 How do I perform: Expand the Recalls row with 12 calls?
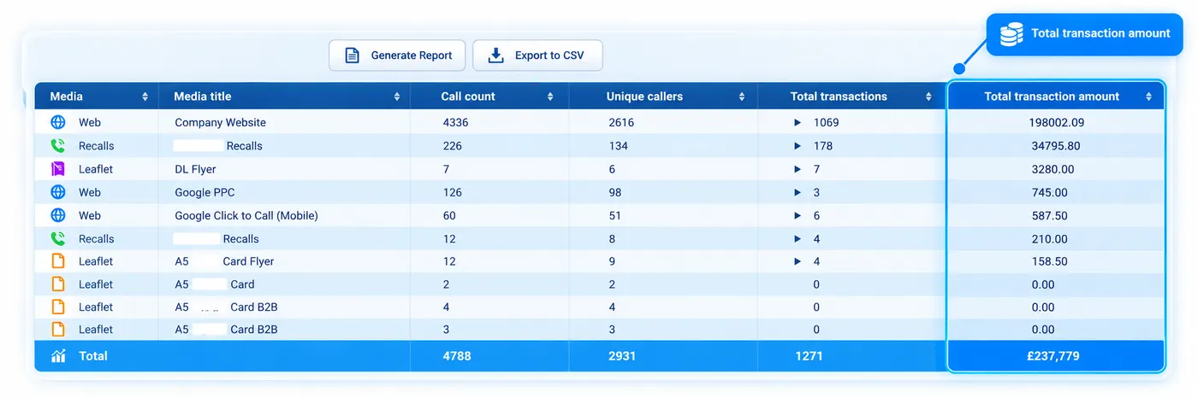pyautogui.click(x=798, y=239)
